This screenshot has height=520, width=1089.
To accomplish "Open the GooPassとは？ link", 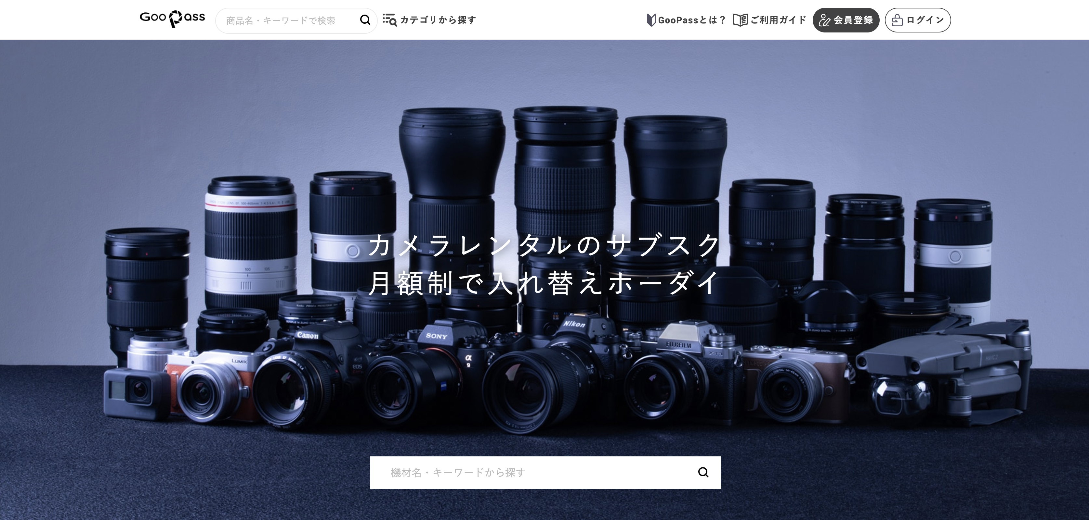I will [x=692, y=20].
